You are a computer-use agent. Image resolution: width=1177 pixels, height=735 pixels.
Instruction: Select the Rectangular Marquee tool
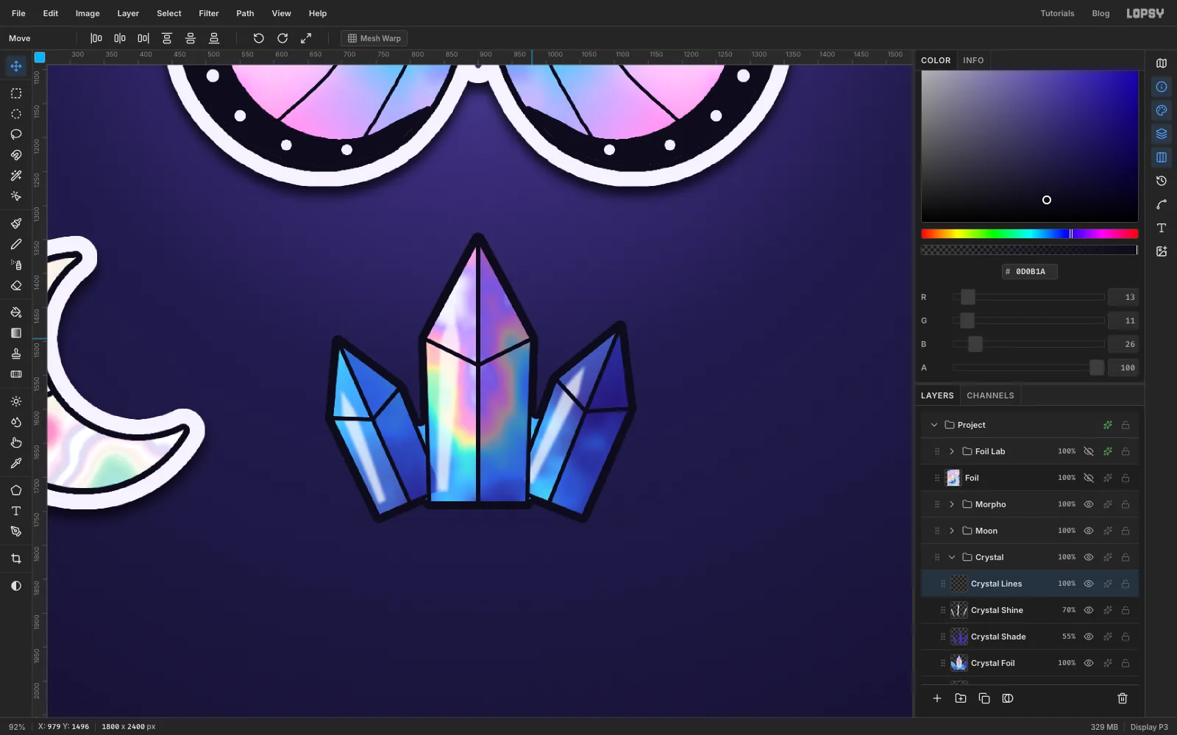[x=16, y=93]
